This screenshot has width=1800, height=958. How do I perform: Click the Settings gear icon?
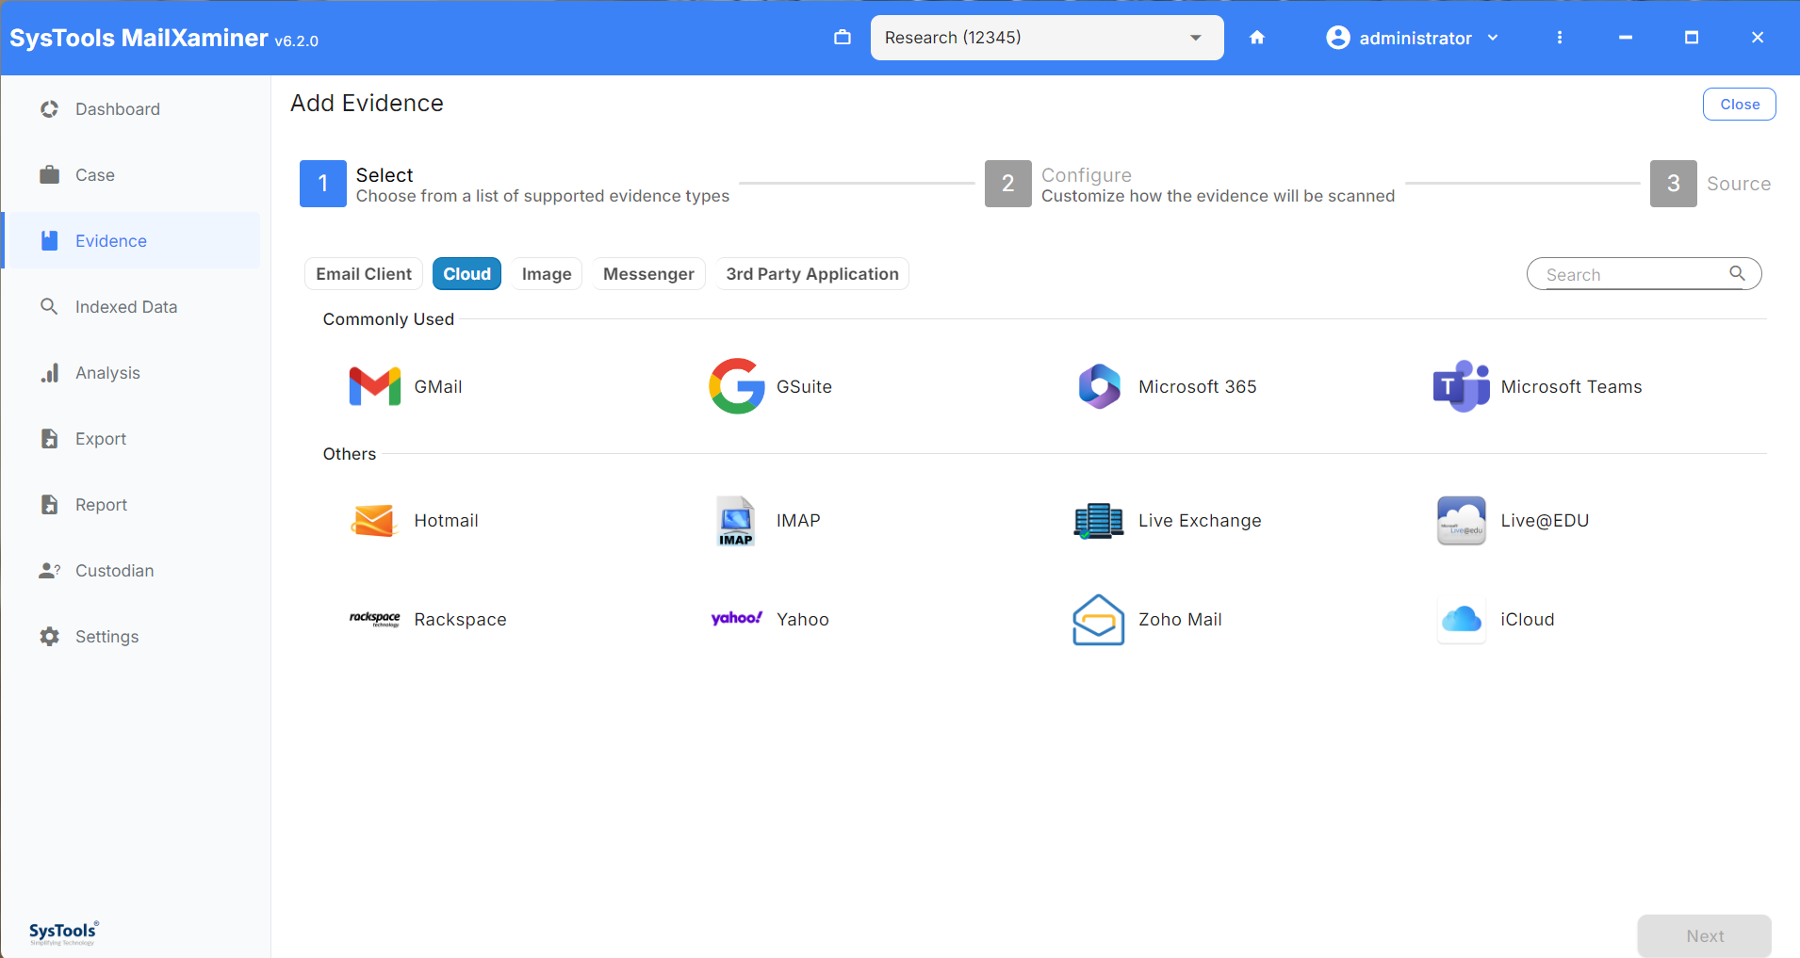click(x=49, y=637)
